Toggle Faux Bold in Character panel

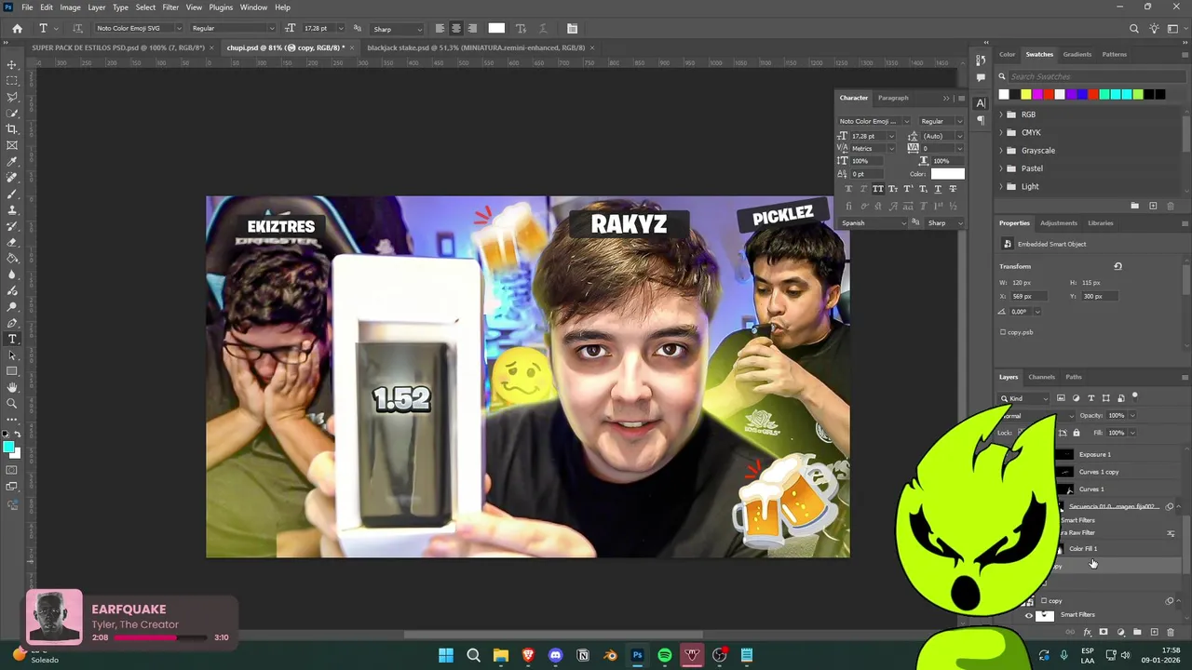pyautogui.click(x=847, y=189)
